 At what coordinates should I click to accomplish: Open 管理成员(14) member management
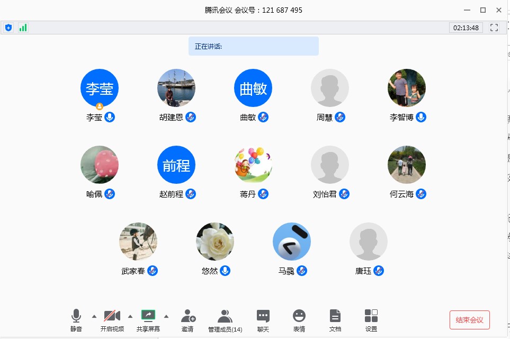pos(225,320)
